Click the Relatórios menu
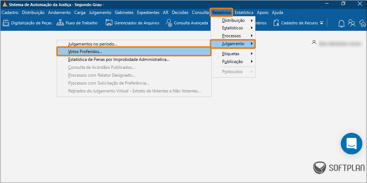The height and width of the screenshot is (183, 367). click(222, 13)
